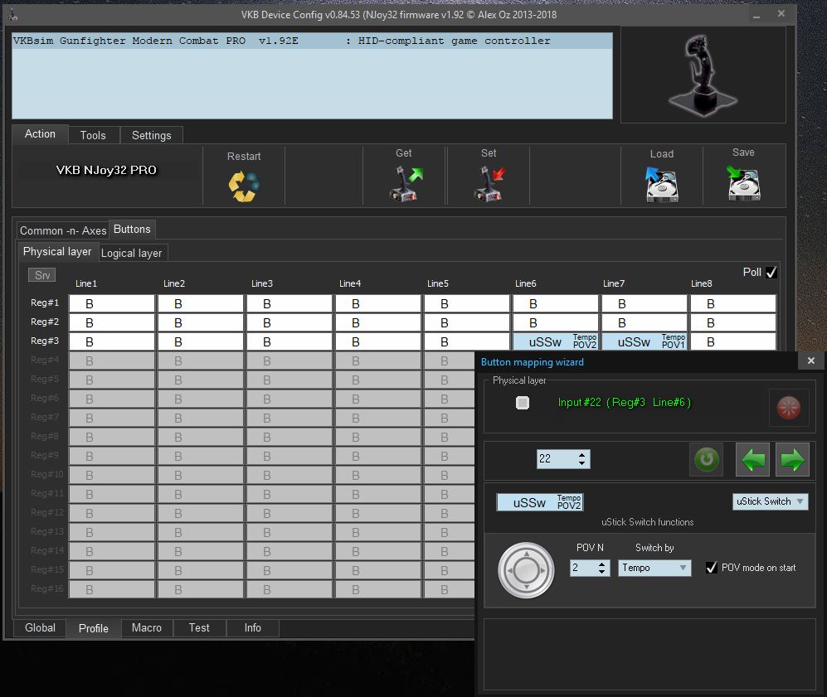Select the Buttons tab
827x697 pixels.
(x=132, y=230)
